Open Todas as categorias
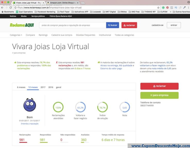This screenshot has width=190, height=148. (125, 35)
